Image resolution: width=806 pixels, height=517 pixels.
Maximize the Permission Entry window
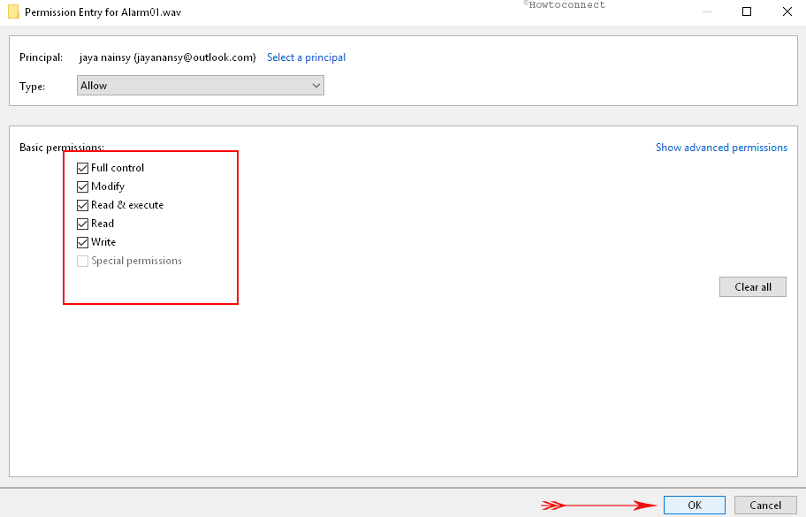pyautogui.click(x=747, y=11)
